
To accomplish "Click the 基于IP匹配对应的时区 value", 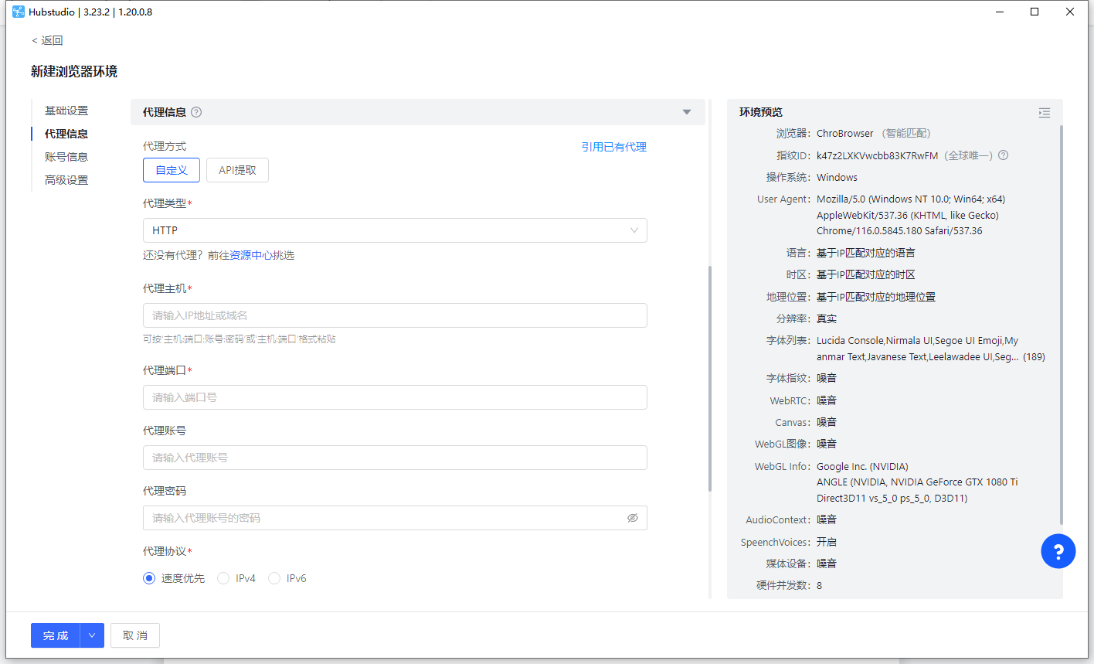I will (x=866, y=274).
